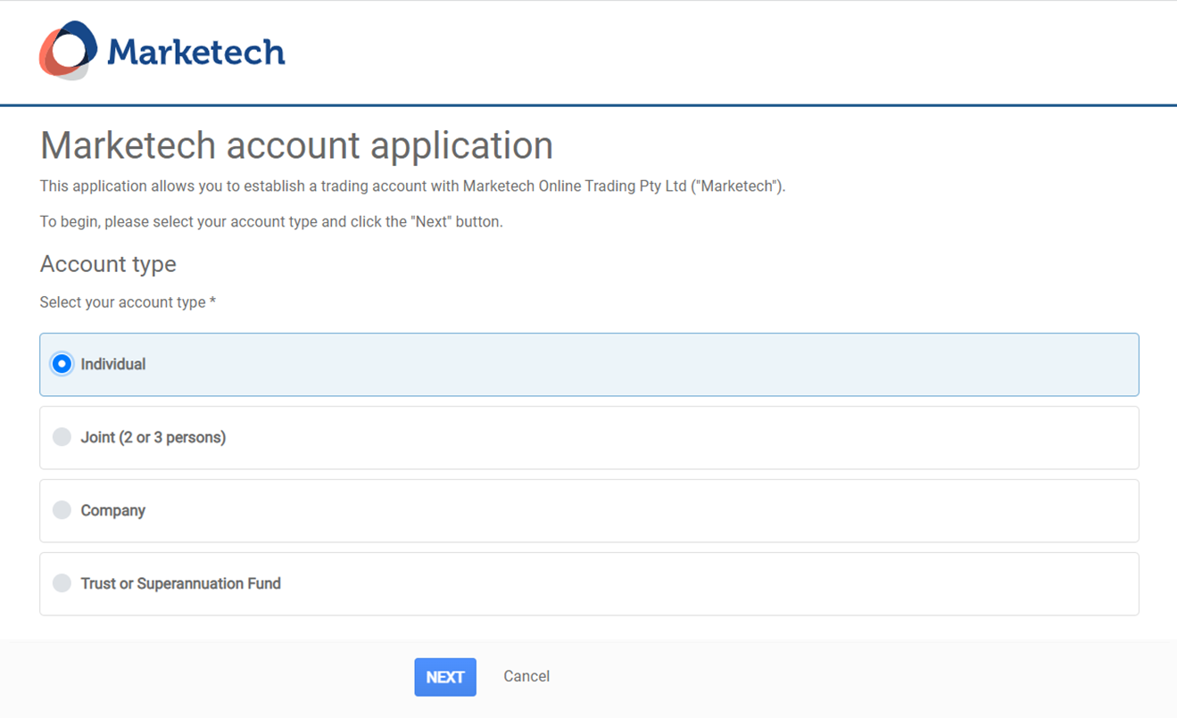Click the "Select your account type *" label
This screenshot has height=718, width=1177.
(128, 302)
